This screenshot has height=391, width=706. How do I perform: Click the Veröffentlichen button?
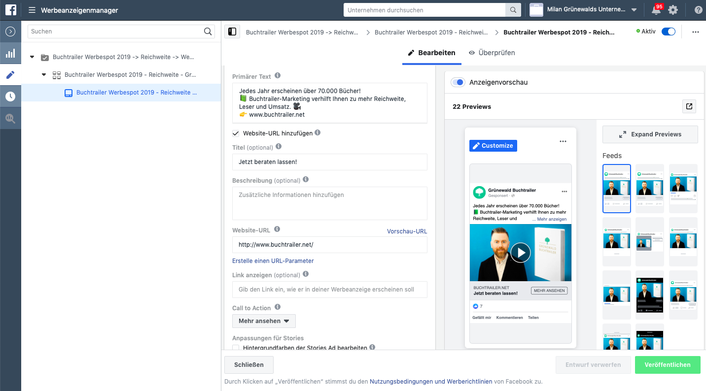668,365
